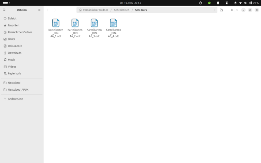
Task: Open the Downloads folder in sidebar
Action: 15,53
